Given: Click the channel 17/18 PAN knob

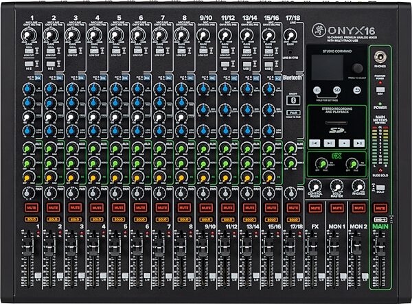Looking at the screenshot, I should (290, 193).
